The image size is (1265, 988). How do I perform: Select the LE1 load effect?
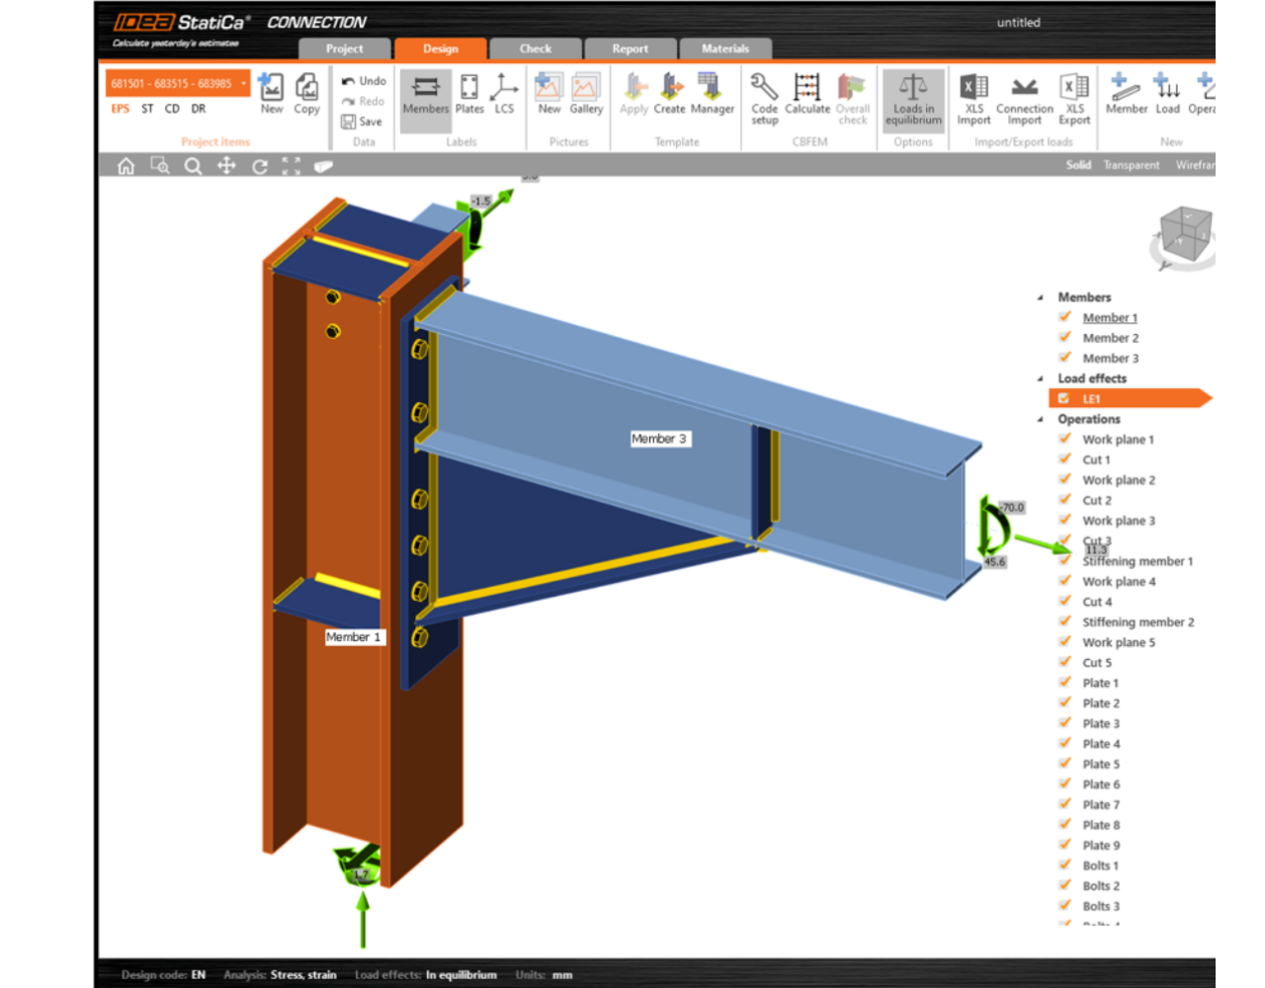1092,397
